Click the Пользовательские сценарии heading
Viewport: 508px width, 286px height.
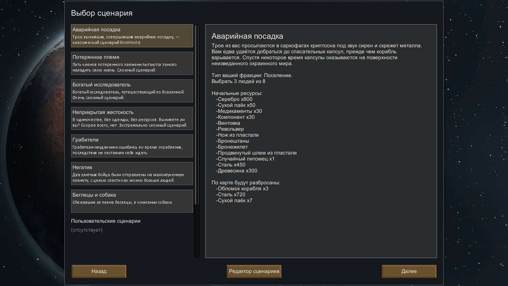(x=106, y=221)
